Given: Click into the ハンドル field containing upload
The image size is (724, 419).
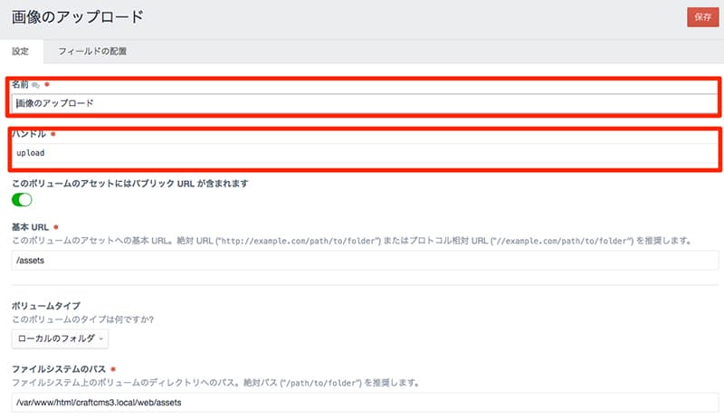Looking at the screenshot, I should click(362, 153).
